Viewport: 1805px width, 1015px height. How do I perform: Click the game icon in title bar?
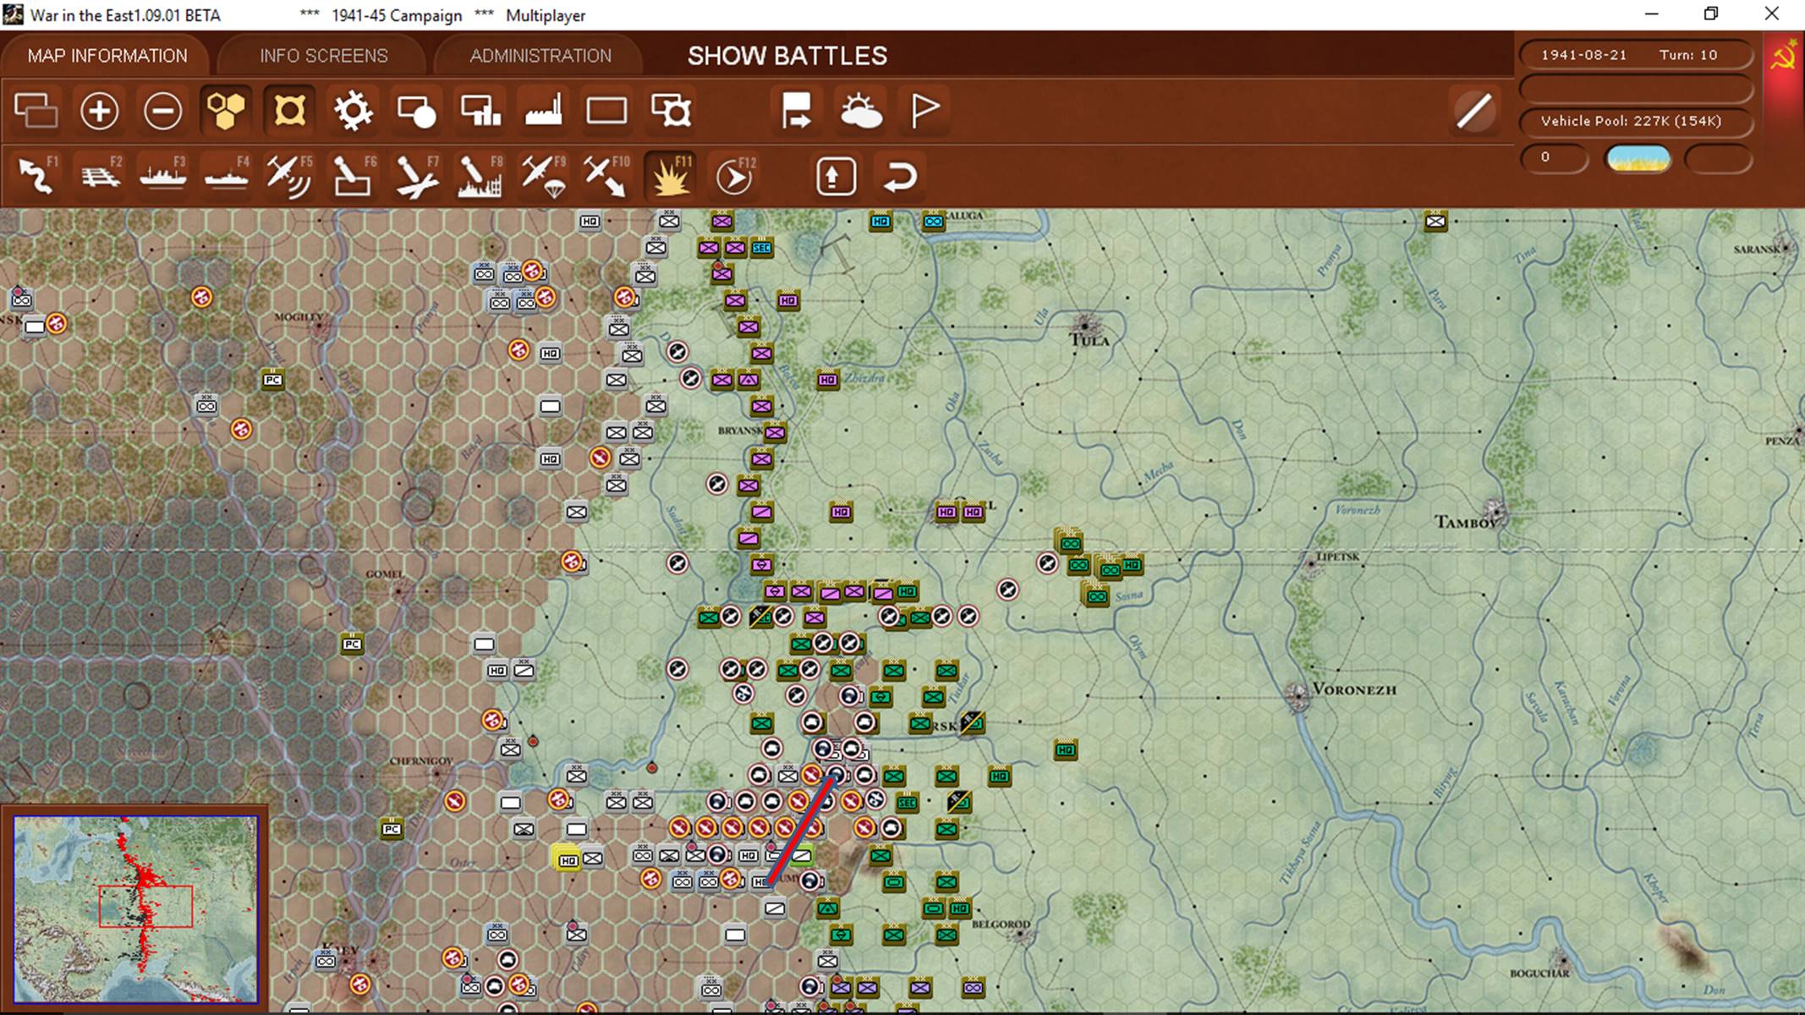pyautogui.click(x=13, y=14)
